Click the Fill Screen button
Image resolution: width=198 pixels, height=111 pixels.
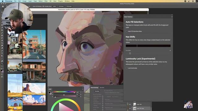(69, 6)
